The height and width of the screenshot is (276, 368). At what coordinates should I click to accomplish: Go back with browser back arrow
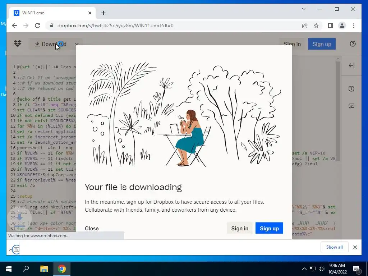click(x=14, y=26)
